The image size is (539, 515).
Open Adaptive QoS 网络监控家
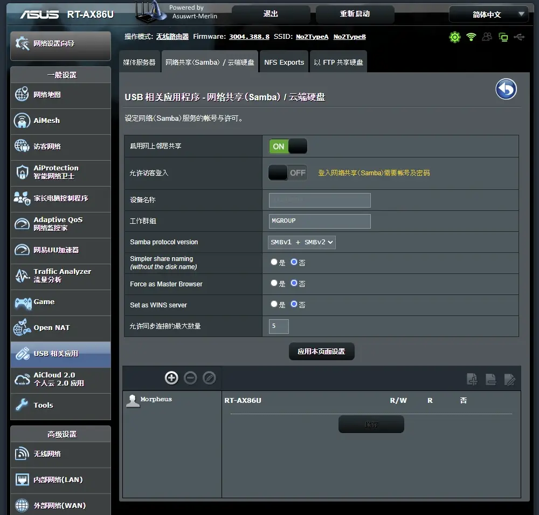click(60, 224)
